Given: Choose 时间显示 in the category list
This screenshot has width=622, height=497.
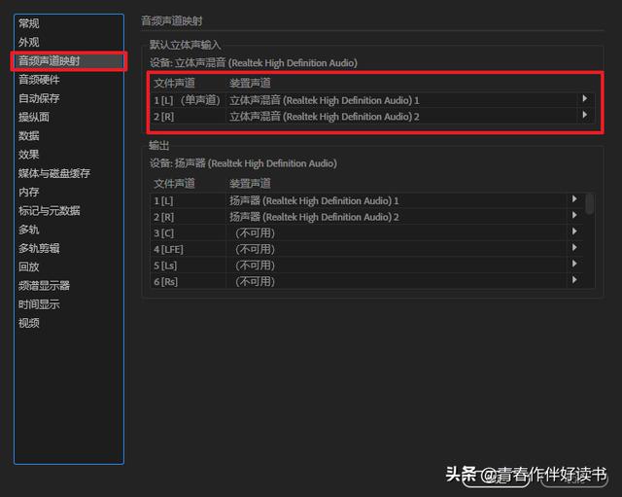Looking at the screenshot, I should [x=39, y=304].
